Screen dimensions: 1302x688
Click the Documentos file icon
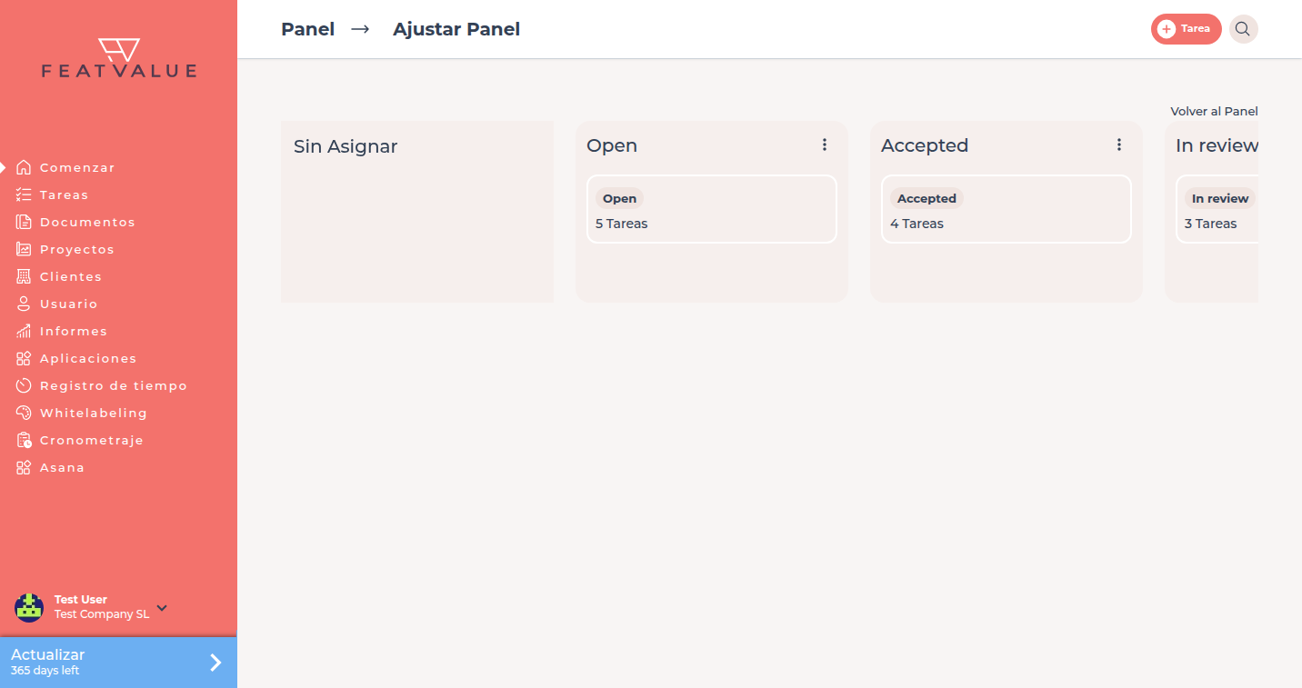pyautogui.click(x=24, y=222)
